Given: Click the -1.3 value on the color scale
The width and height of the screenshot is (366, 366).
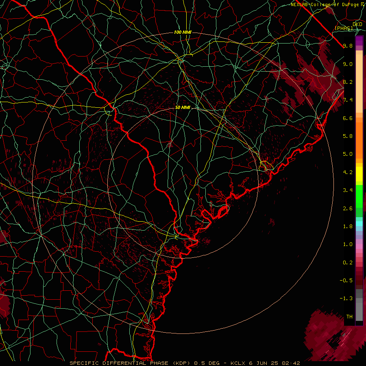Looking at the screenshot, I should 346,298.
